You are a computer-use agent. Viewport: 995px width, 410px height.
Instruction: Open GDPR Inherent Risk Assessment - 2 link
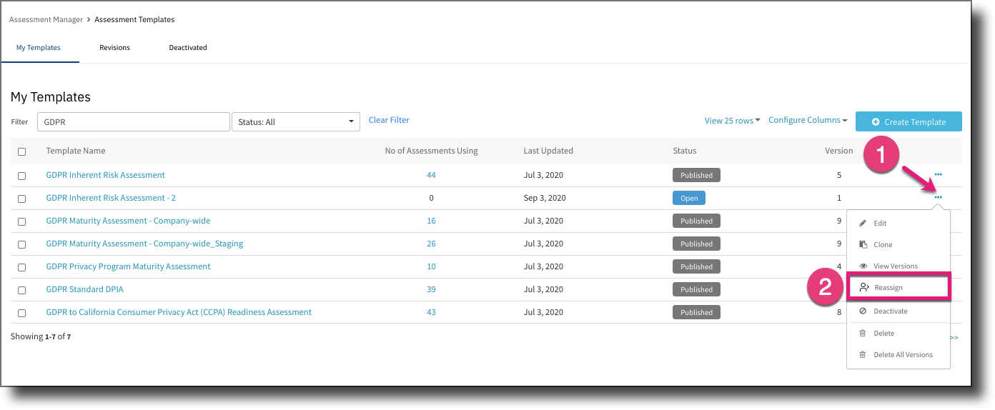111,198
